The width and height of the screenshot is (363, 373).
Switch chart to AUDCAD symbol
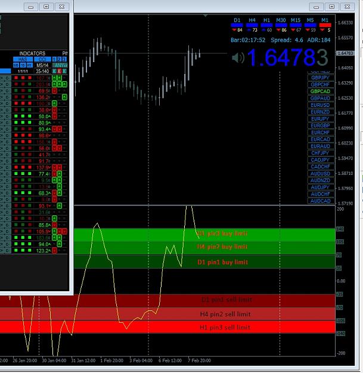[320, 201]
